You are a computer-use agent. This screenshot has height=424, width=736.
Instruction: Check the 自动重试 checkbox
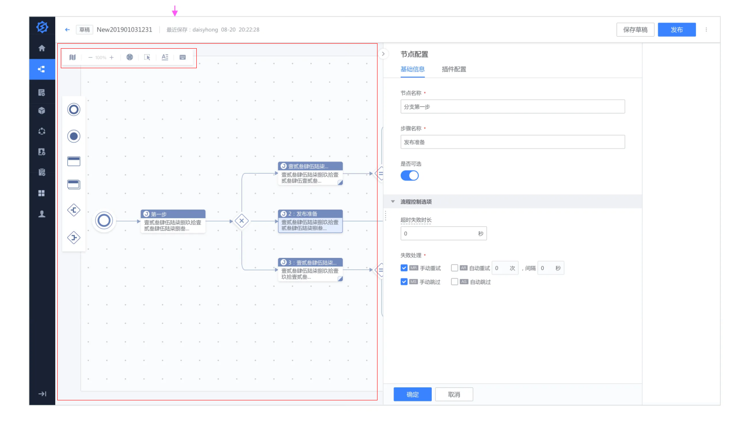454,267
